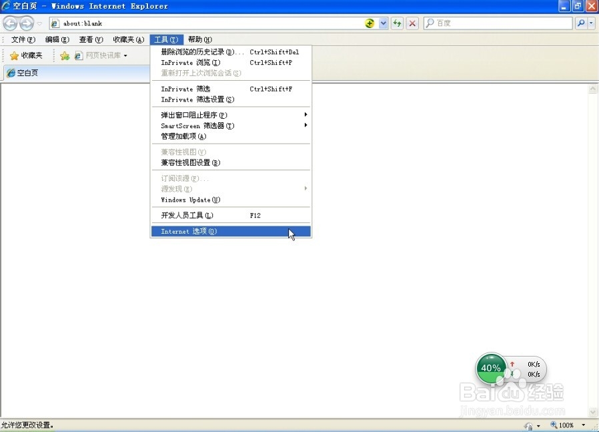Click the browser Forward arrow button
Viewport: 599px width, 432px height.
27,23
